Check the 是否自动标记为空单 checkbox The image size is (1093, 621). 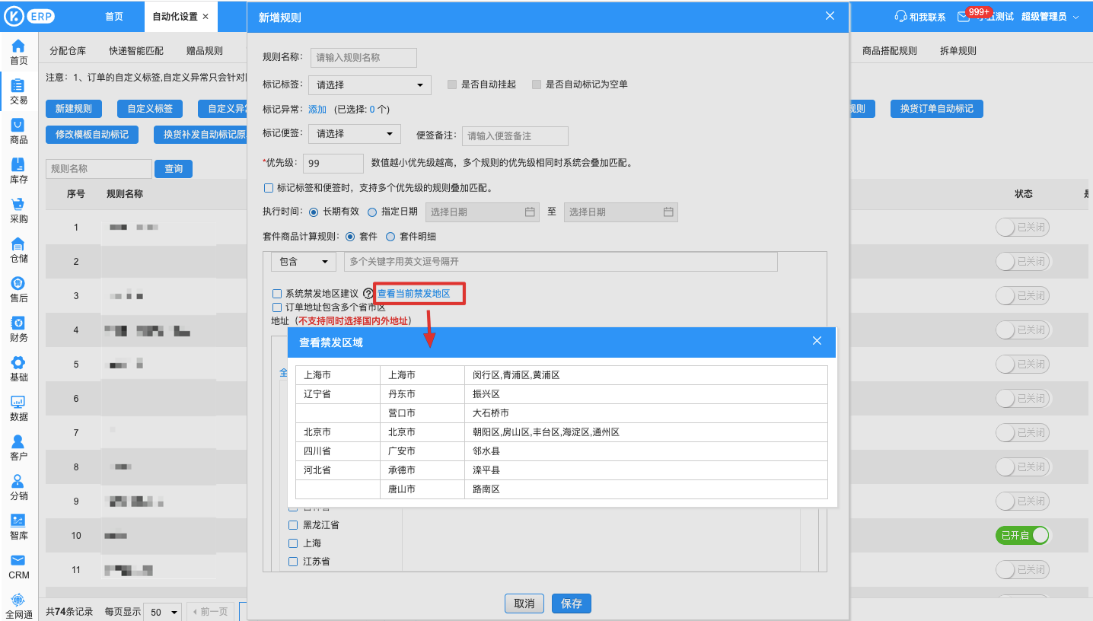point(536,84)
